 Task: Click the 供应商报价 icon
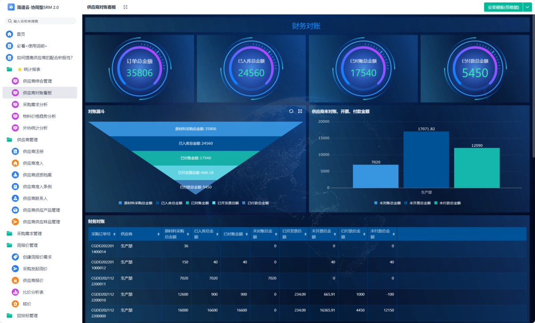(15, 280)
